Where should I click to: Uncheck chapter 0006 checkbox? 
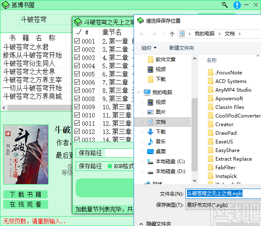click(x=77, y=82)
